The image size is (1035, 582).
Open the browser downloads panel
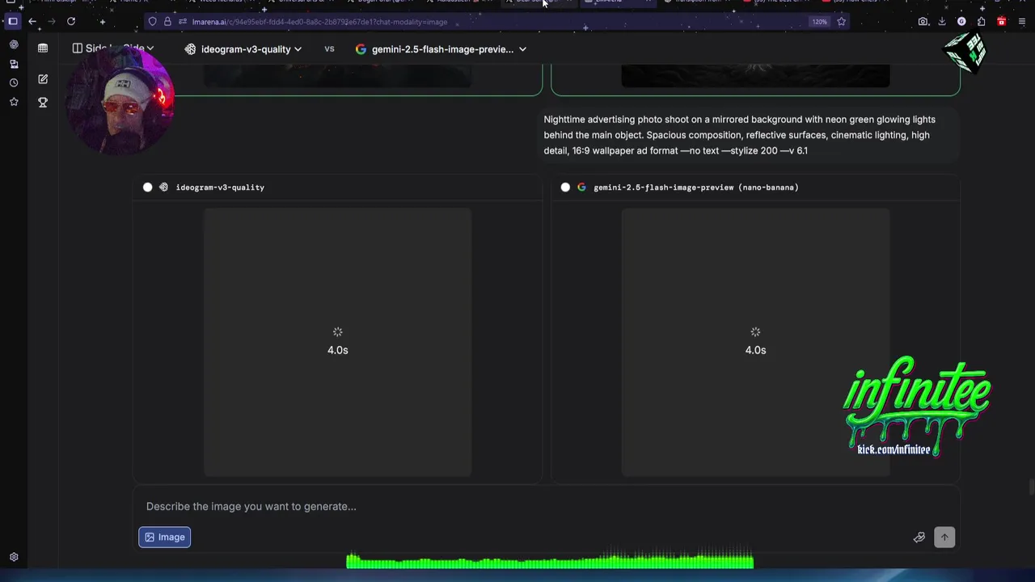pyautogui.click(x=942, y=22)
